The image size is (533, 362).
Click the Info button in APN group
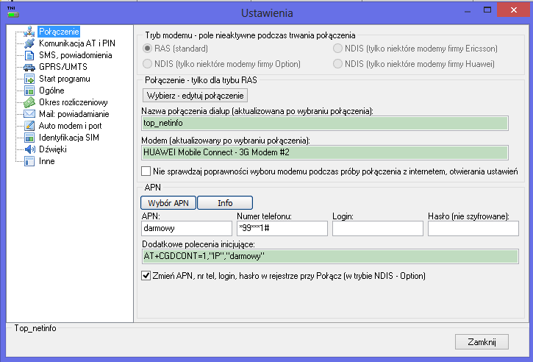click(224, 202)
